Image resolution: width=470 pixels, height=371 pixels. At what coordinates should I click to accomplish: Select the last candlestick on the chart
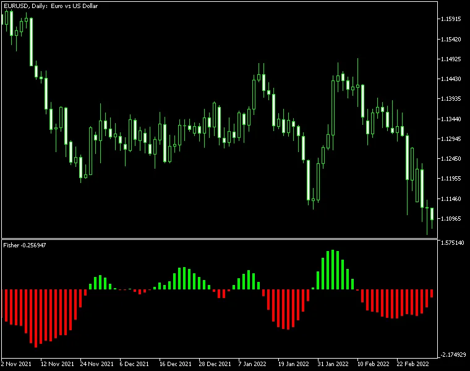432,214
